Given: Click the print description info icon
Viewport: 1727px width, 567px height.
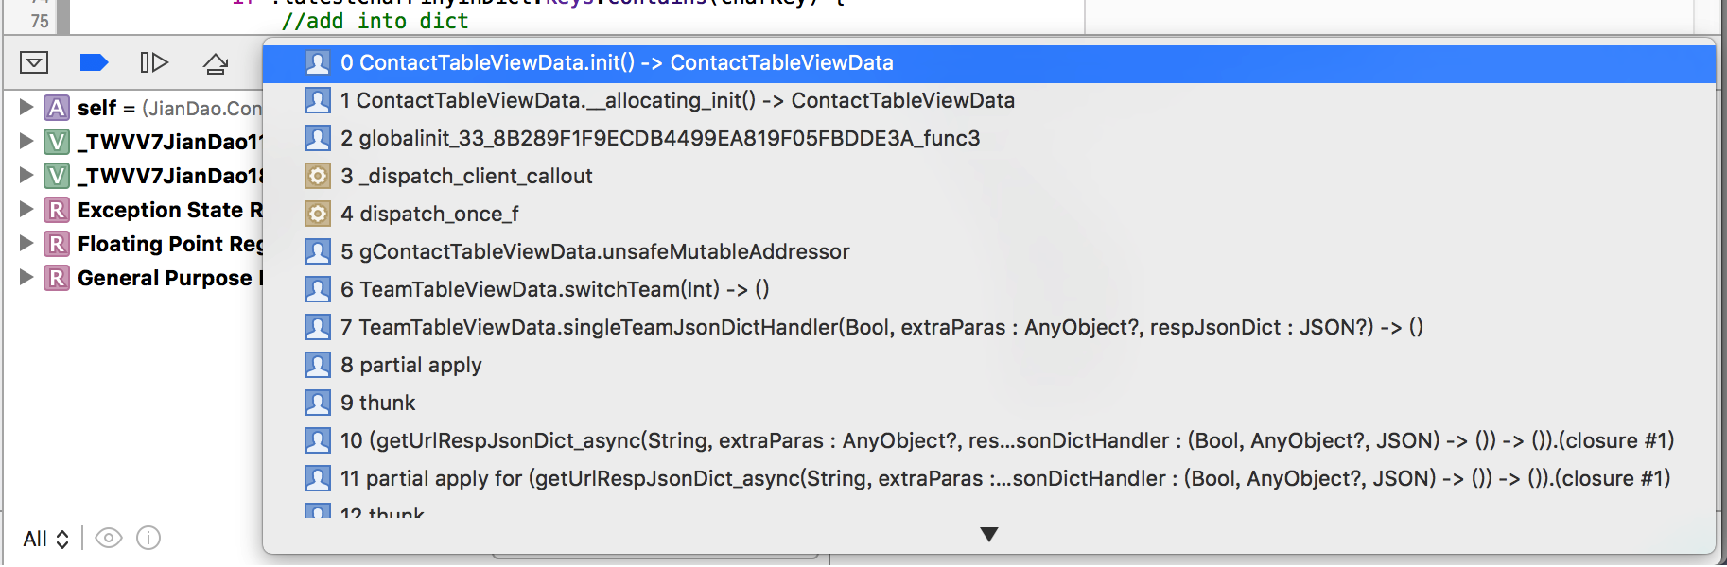Looking at the screenshot, I should pyautogui.click(x=148, y=538).
